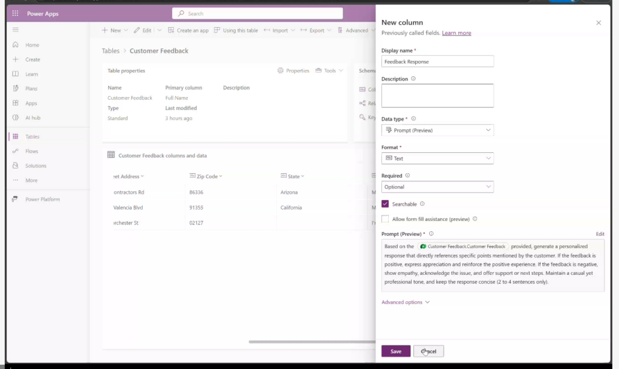Expand the Import dropdown chevron
This screenshot has width=619, height=369.
tap(293, 30)
